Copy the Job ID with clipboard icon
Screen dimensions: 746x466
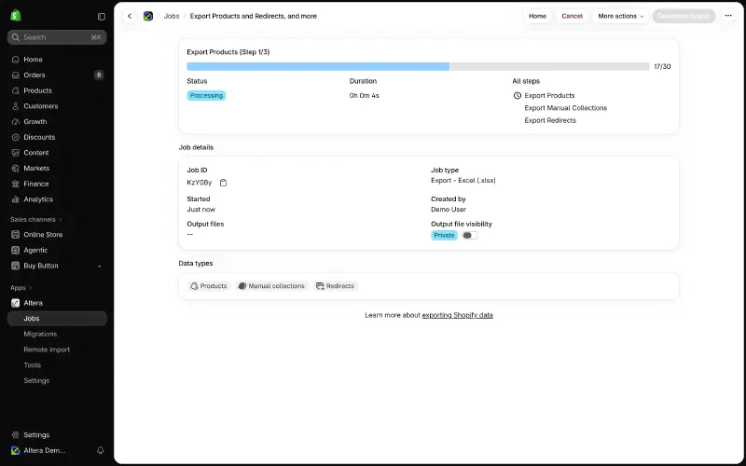[x=223, y=183]
